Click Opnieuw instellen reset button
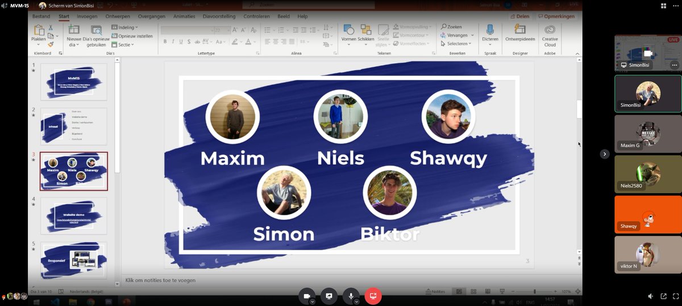Screen dimensions: 682x306 tap(132, 36)
